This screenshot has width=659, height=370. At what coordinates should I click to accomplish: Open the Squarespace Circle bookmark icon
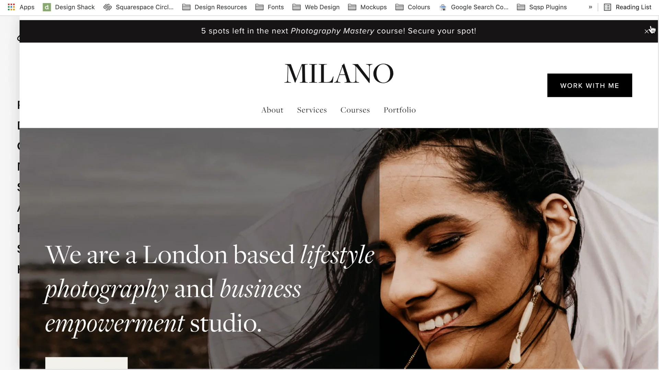(x=107, y=7)
